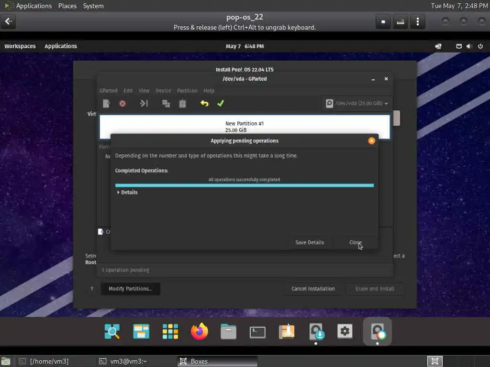Open the Terminal from the dock
This screenshot has width=490, height=367.
tap(257, 332)
